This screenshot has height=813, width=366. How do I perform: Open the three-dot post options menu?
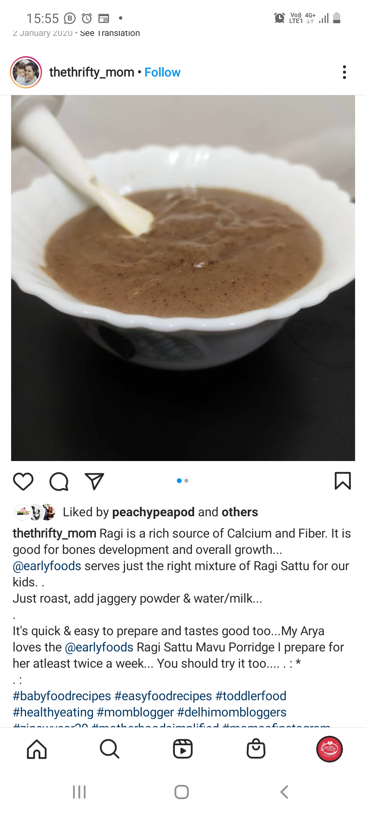344,72
